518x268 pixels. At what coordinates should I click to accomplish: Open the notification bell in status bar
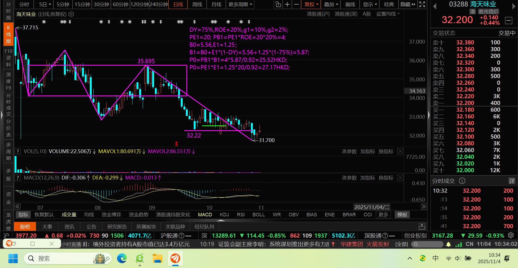click(448, 244)
